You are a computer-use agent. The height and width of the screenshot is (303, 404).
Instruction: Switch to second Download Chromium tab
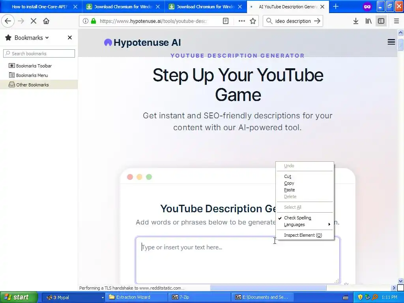click(x=205, y=7)
